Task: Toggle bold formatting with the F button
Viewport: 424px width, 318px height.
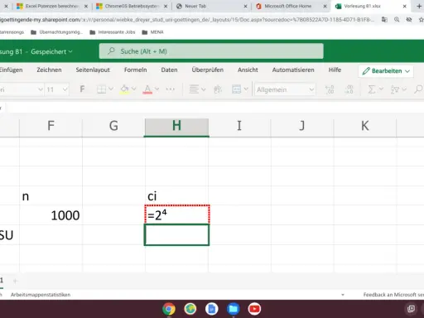Action: click(82, 89)
